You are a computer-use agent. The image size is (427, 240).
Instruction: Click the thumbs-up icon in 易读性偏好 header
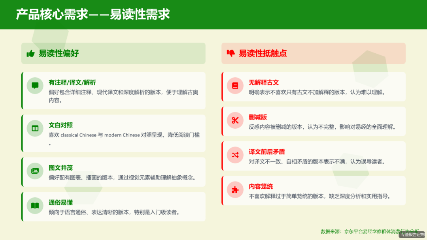[x=31, y=54]
